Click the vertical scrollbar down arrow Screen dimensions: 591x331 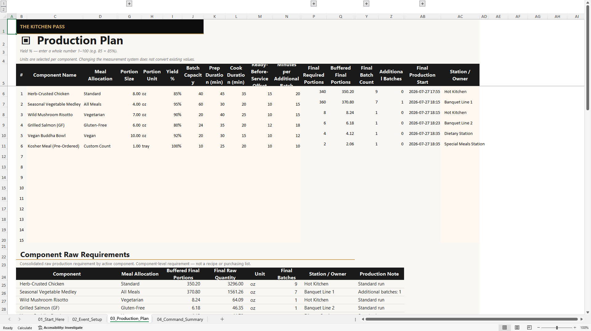tap(588, 312)
